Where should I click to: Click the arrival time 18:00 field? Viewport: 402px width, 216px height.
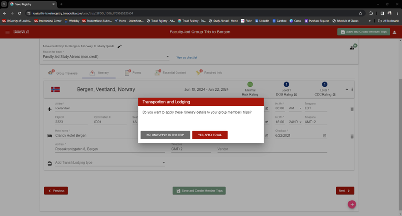click(x=280, y=122)
